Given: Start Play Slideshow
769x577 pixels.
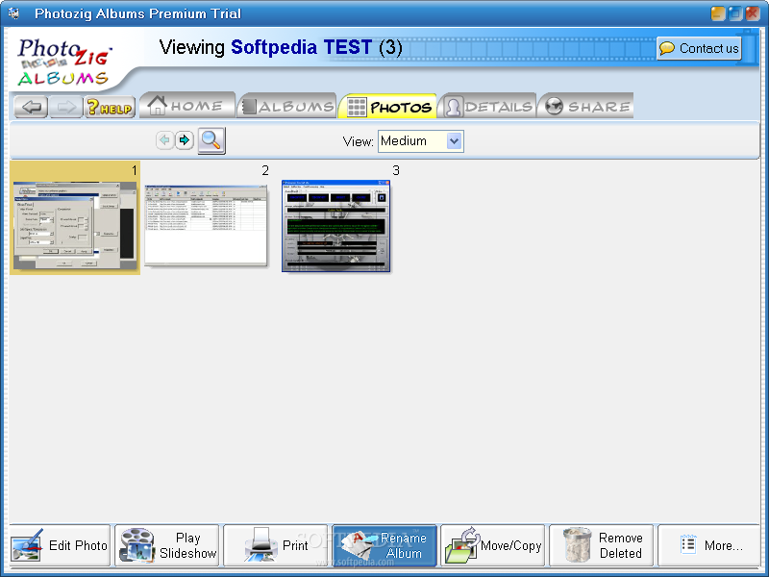Looking at the screenshot, I should 166,545.
